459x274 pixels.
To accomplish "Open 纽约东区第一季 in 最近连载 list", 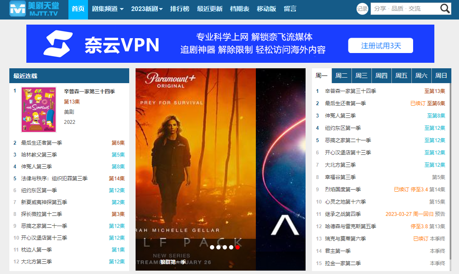I will (x=39, y=190).
